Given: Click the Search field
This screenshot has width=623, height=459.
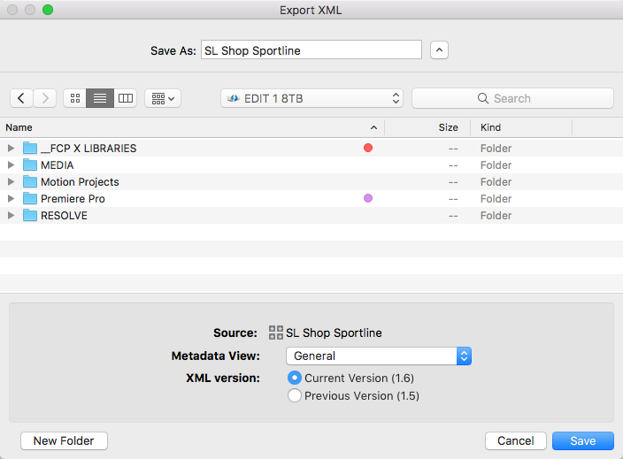Looking at the screenshot, I should [512, 98].
